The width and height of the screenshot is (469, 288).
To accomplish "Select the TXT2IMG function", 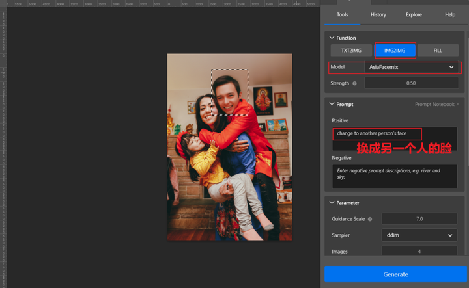I will 351,51.
